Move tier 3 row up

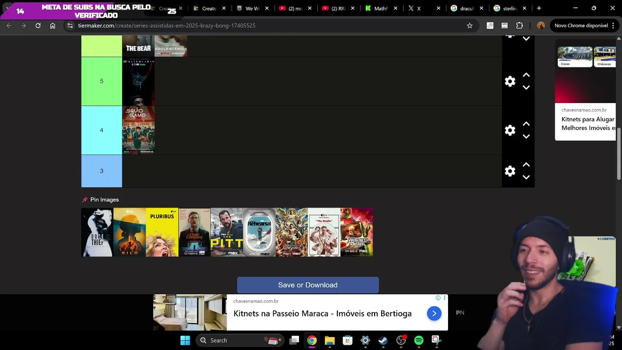pyautogui.click(x=526, y=165)
